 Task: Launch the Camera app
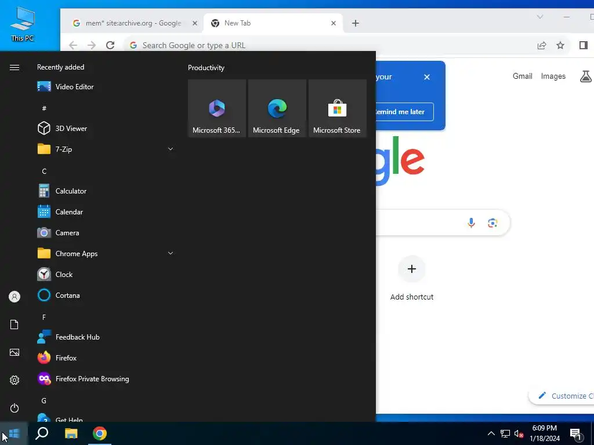[x=104, y=233]
